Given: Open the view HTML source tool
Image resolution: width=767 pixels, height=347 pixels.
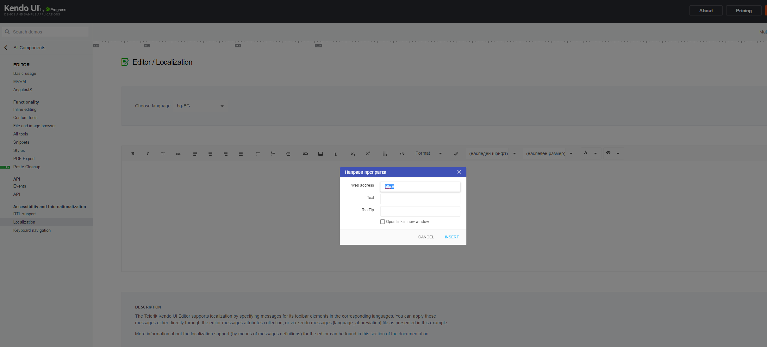Looking at the screenshot, I should pyautogui.click(x=402, y=154).
